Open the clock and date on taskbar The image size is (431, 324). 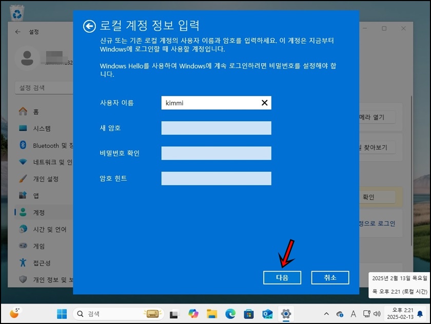(x=400, y=314)
